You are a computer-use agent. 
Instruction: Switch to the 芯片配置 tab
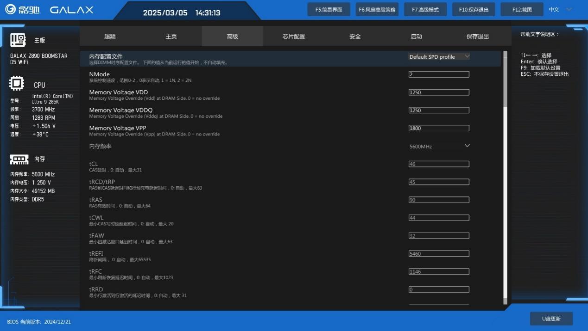[294, 36]
